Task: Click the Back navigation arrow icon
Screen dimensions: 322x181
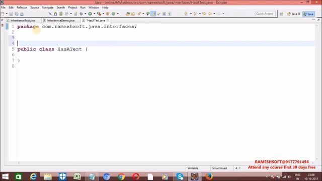Action: coord(210,14)
